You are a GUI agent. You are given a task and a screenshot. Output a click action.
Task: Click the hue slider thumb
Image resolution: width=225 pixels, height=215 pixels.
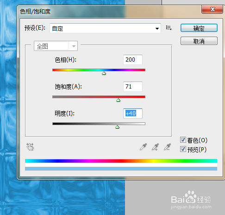104,73
